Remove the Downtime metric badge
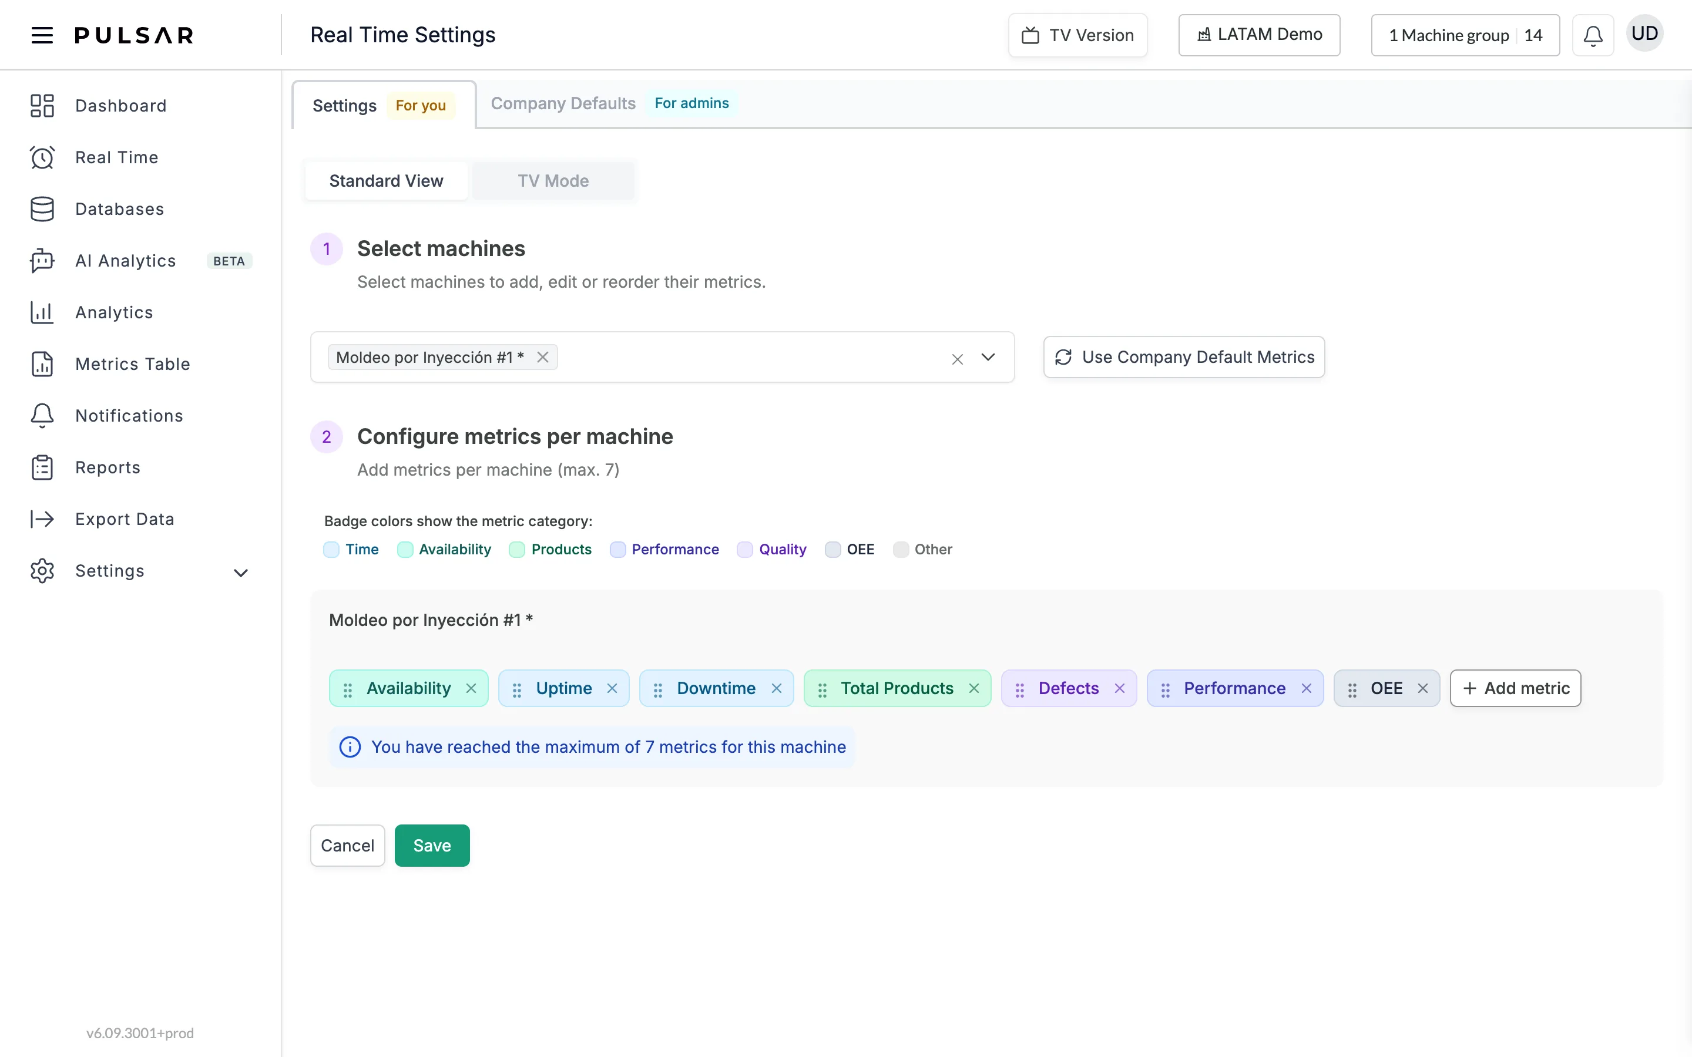The image size is (1692, 1057). pos(776,689)
